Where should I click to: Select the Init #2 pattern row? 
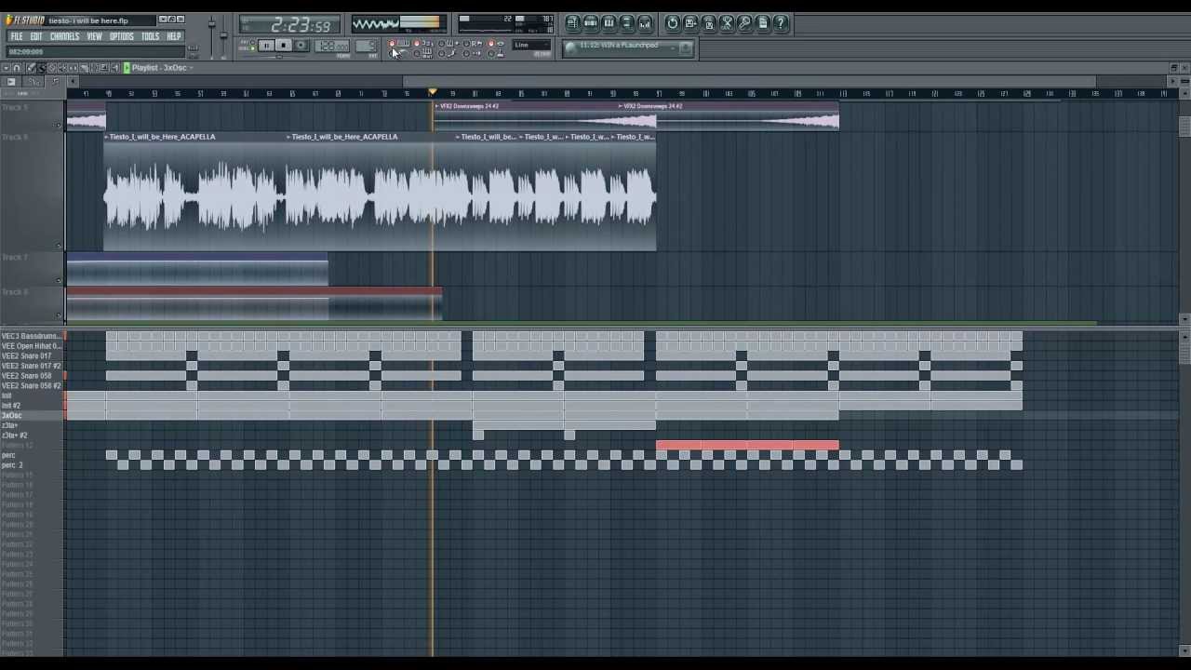(32, 406)
